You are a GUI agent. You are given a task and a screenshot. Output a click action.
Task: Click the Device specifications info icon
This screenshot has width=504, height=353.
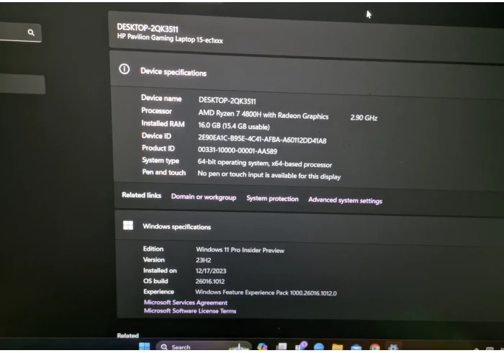124,70
